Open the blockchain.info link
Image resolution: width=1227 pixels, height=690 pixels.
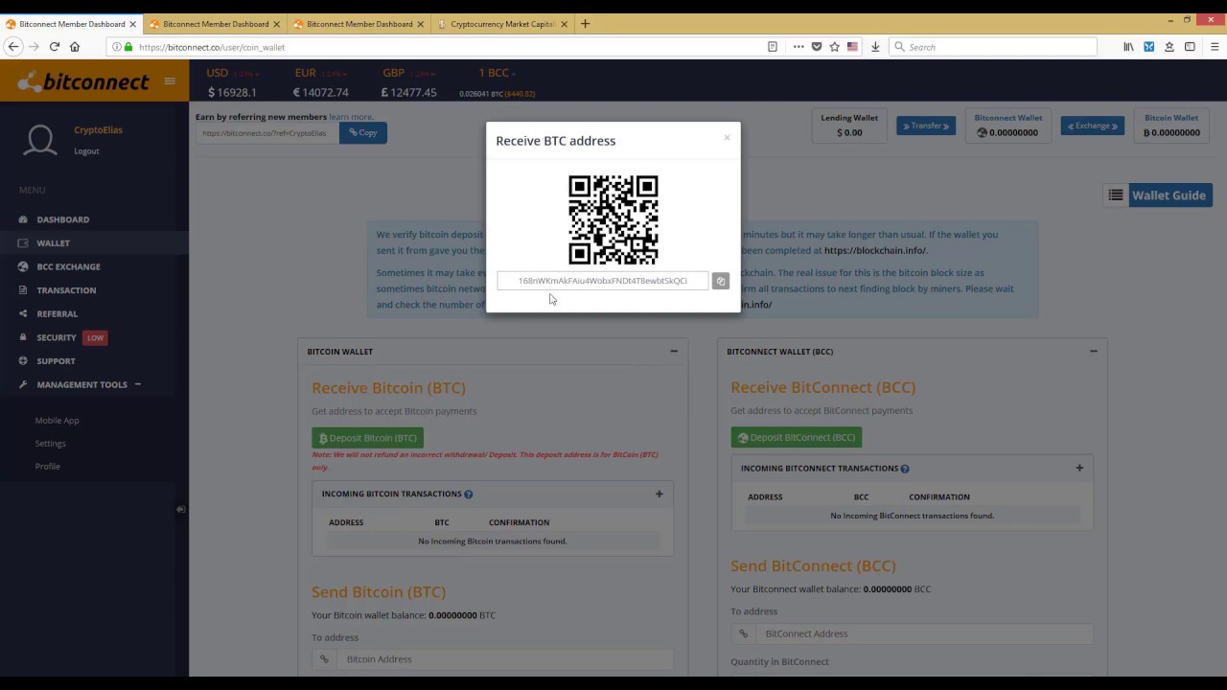click(x=875, y=250)
